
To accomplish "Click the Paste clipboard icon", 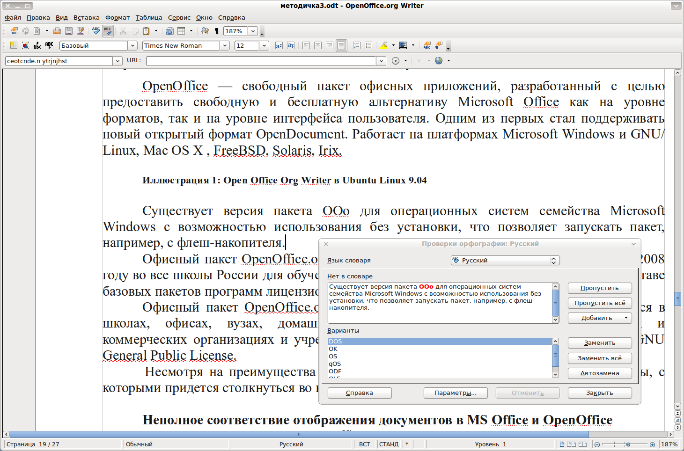I will point(146,31).
